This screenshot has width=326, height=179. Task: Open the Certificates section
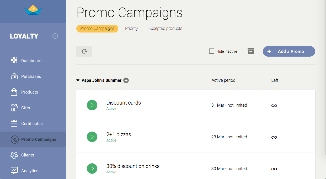click(32, 123)
